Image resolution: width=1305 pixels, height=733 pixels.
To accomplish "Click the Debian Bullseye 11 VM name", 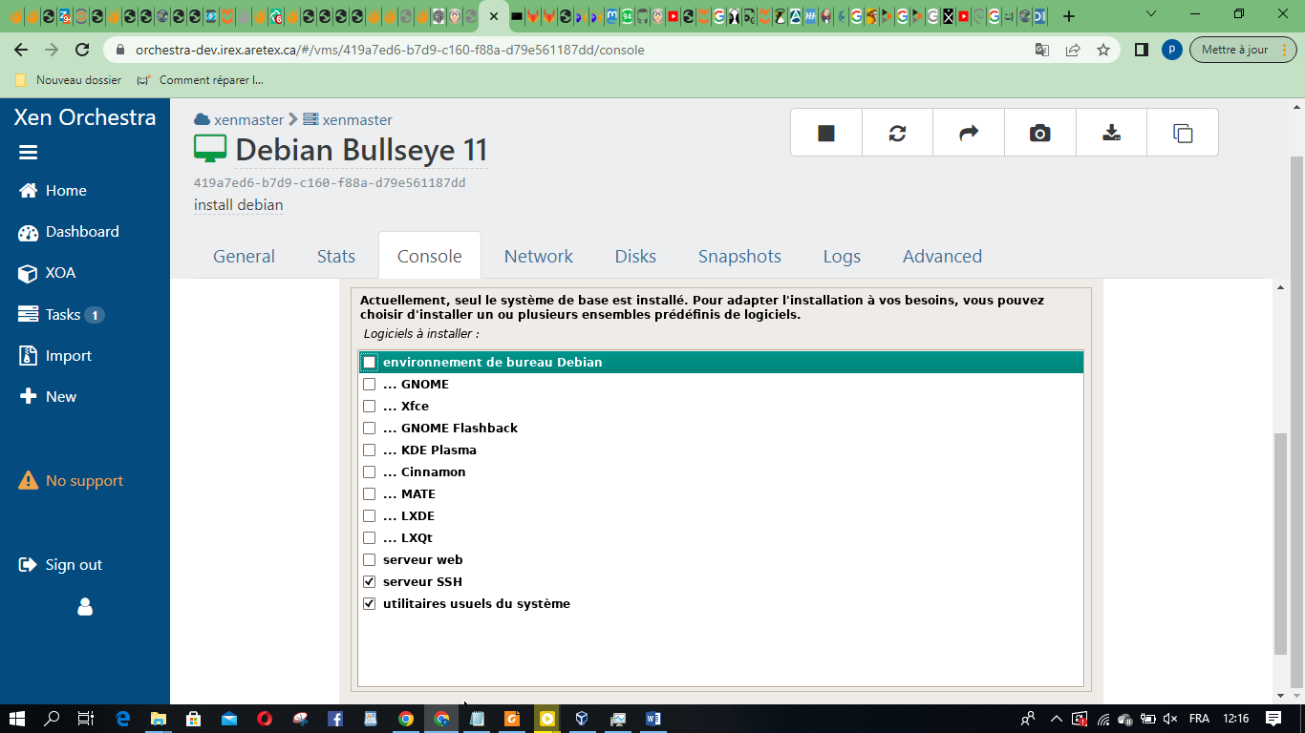I will click(361, 150).
